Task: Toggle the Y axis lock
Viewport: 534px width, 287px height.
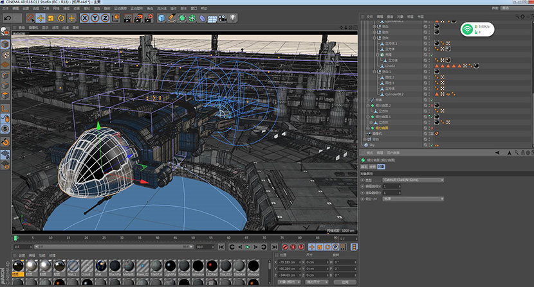Action: point(95,18)
